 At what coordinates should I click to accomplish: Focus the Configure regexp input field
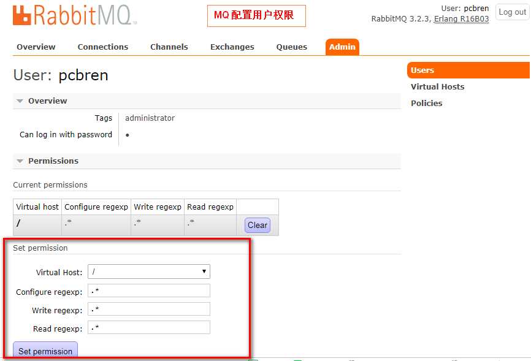(x=148, y=291)
